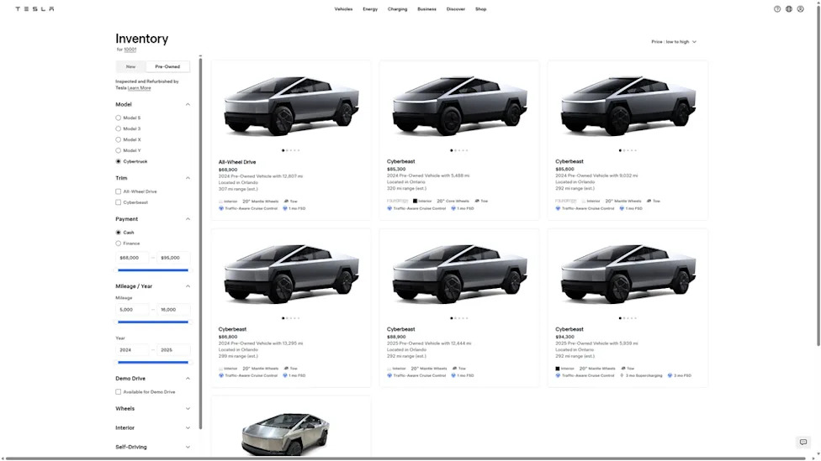Collapse the Trim filter section
The width and height of the screenshot is (821, 461).
pyautogui.click(x=188, y=178)
